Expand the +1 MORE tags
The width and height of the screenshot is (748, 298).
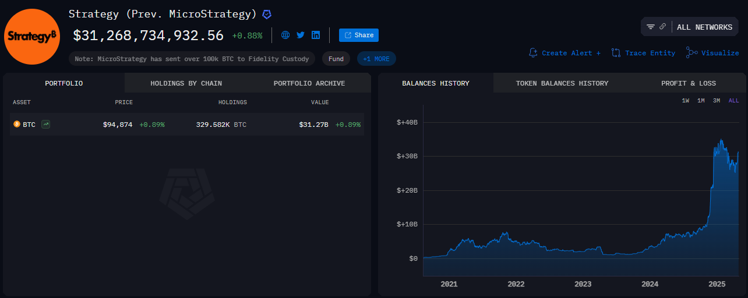376,59
